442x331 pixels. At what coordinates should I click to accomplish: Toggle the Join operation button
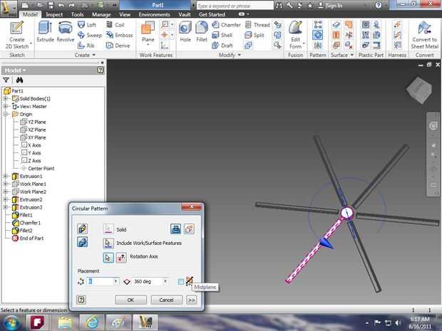click(x=175, y=228)
